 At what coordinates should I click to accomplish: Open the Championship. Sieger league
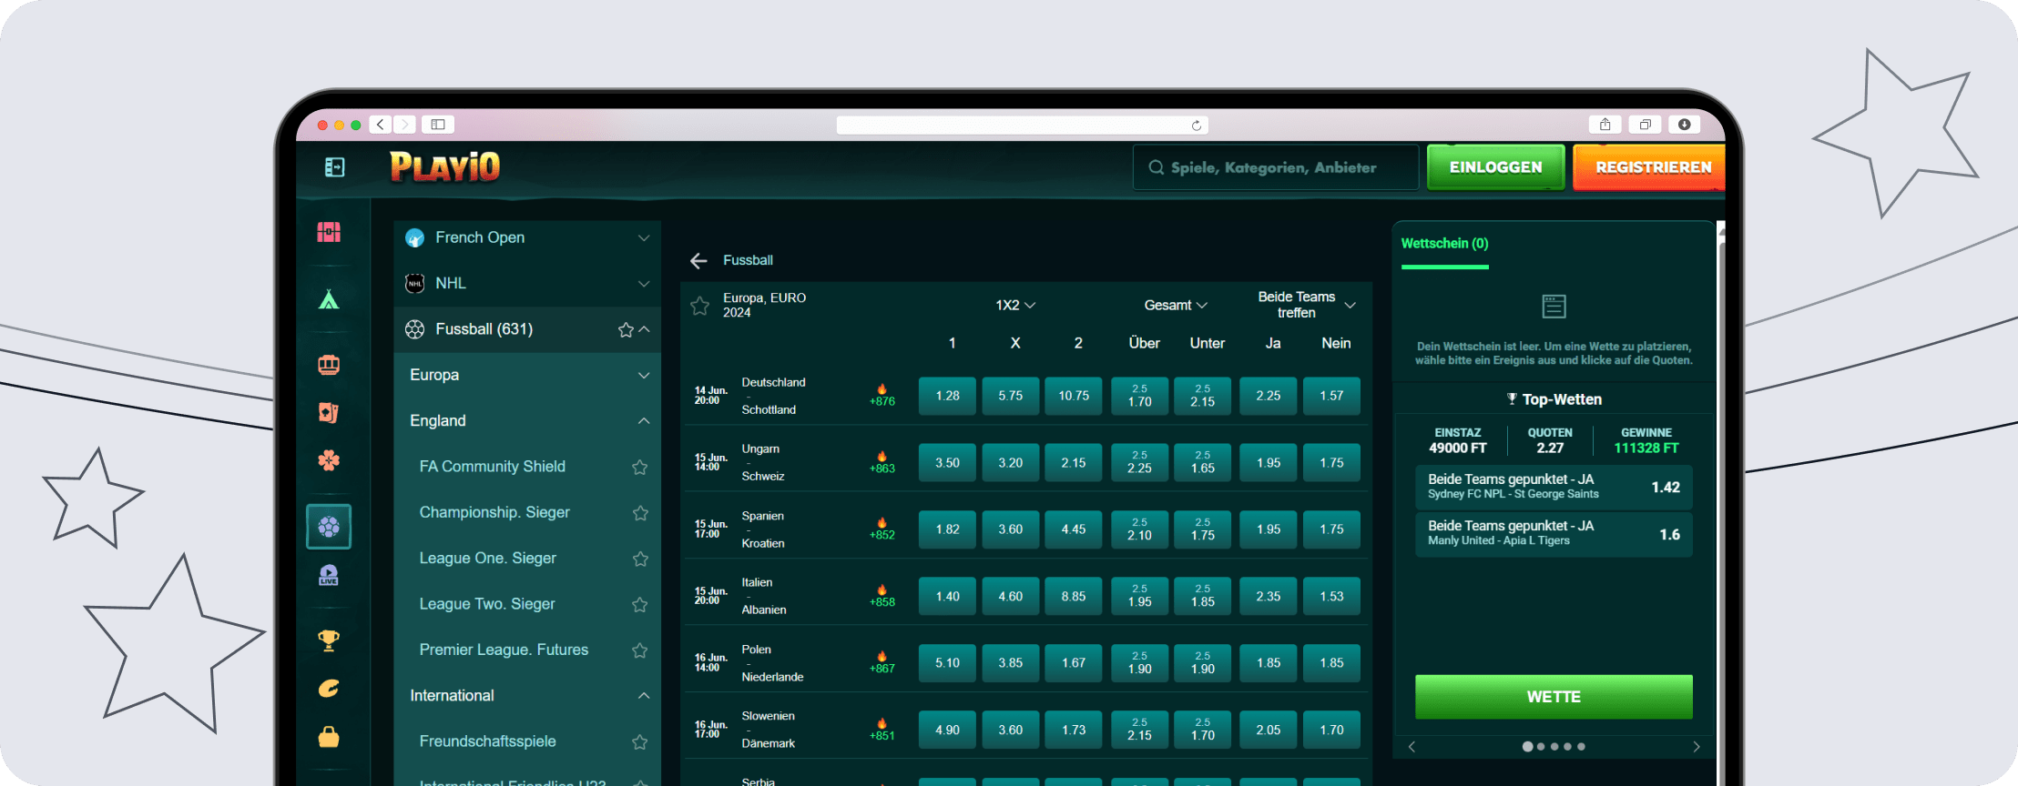tap(494, 513)
